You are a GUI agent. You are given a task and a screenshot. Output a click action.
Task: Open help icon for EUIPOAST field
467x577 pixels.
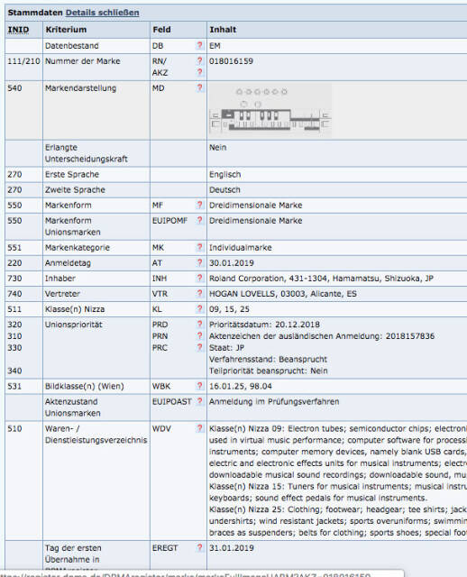199,401
